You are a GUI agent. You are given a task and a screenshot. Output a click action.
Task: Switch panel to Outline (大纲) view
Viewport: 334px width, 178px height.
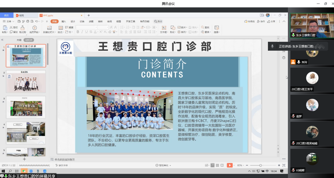pos(19,40)
